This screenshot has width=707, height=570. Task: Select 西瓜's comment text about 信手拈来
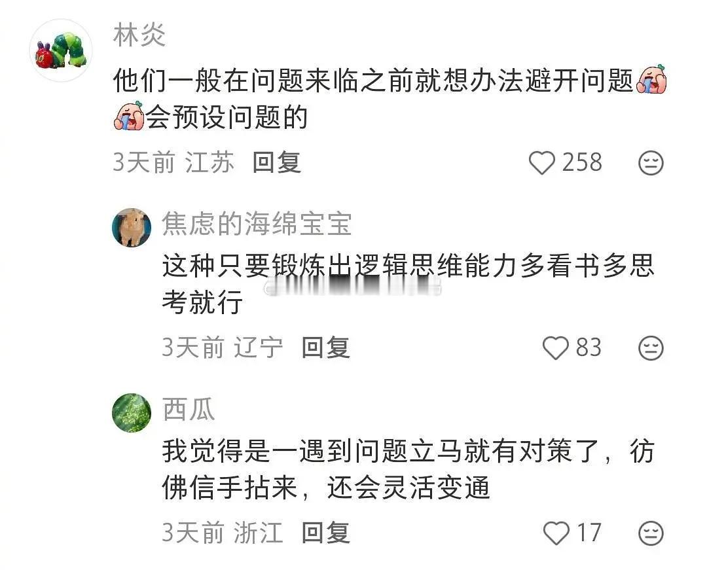coord(408,469)
